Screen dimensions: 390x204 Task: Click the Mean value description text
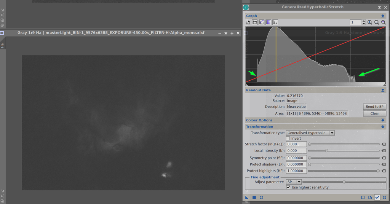(x=296, y=107)
